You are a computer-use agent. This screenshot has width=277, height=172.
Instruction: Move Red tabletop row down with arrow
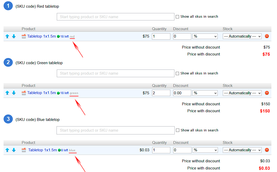14,36
